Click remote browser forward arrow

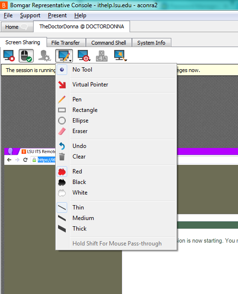click(x=17, y=160)
